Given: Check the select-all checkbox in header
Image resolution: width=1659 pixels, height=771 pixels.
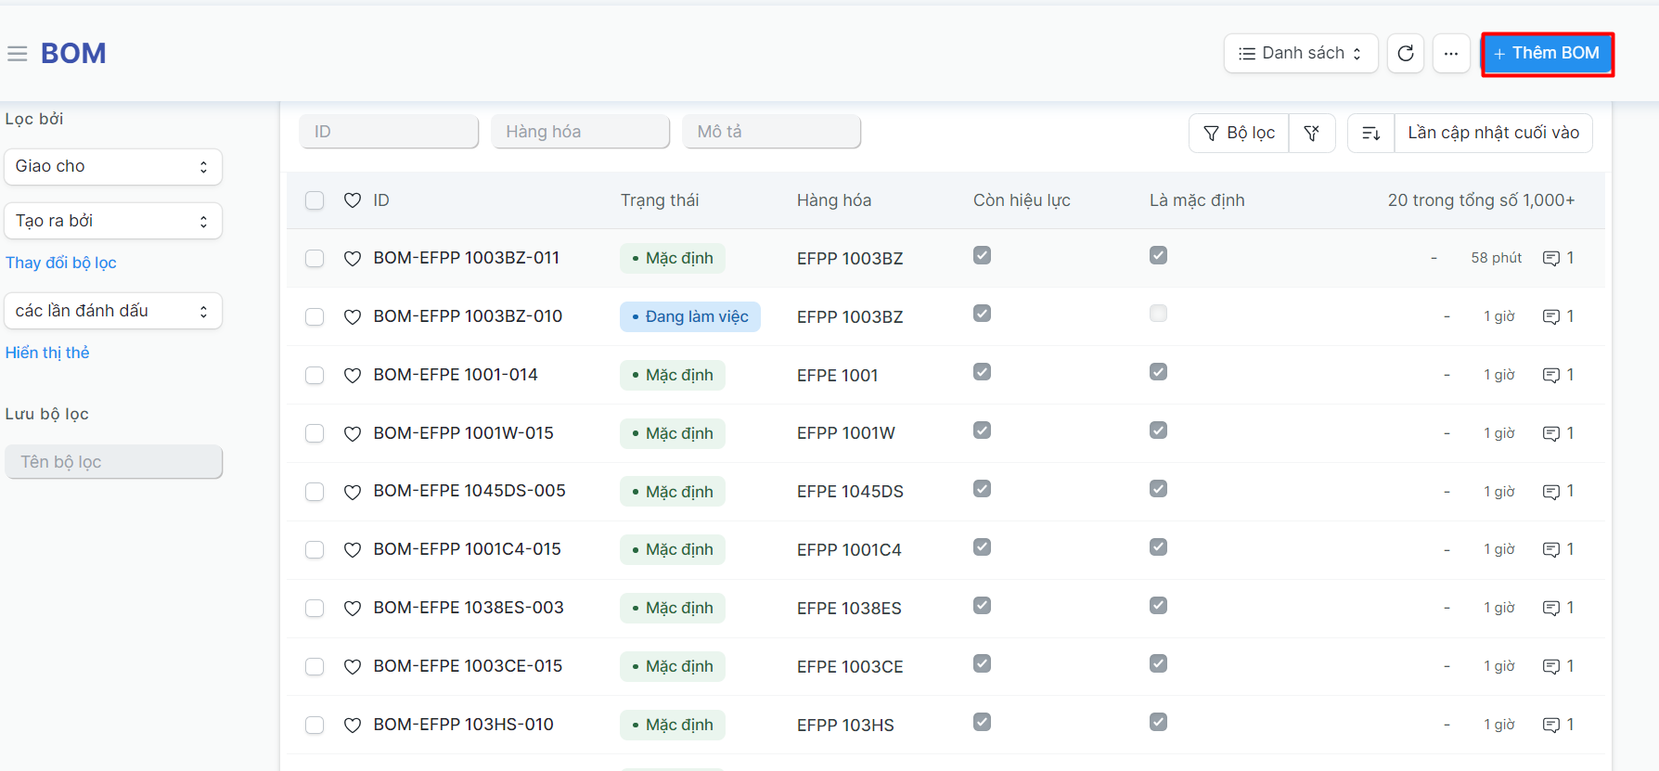Looking at the screenshot, I should point(315,200).
